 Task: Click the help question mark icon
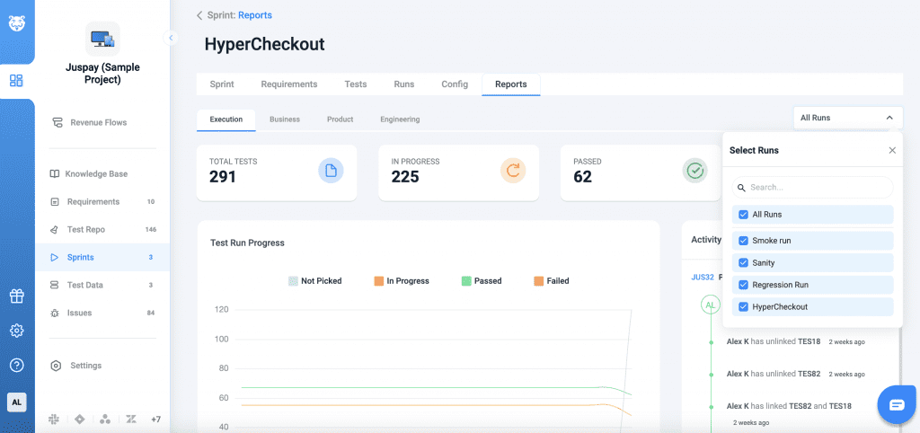pos(16,365)
